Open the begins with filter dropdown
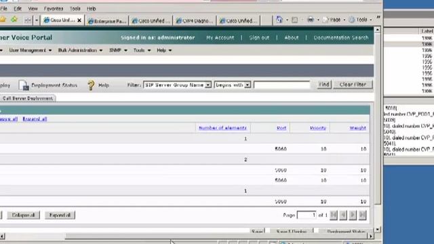The image size is (434, 244). tap(233, 85)
